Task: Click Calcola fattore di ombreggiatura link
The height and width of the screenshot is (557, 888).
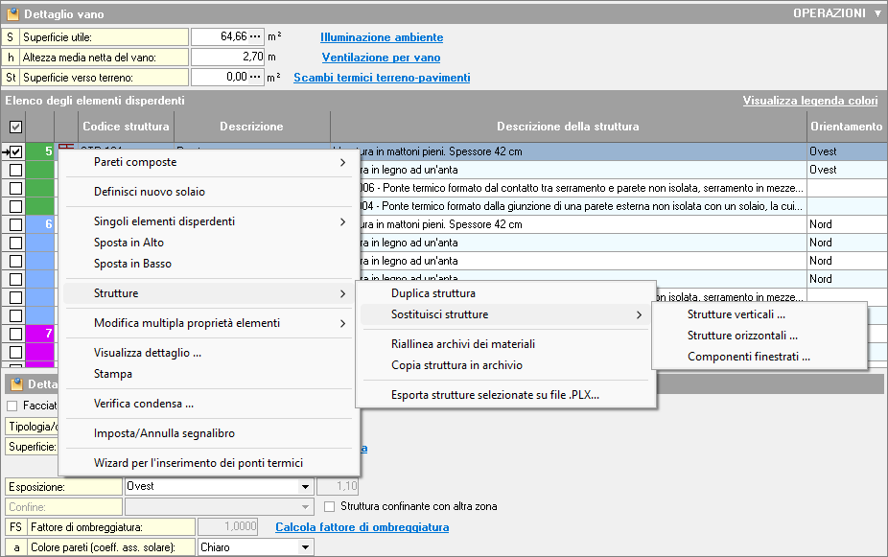Action: coord(362,526)
